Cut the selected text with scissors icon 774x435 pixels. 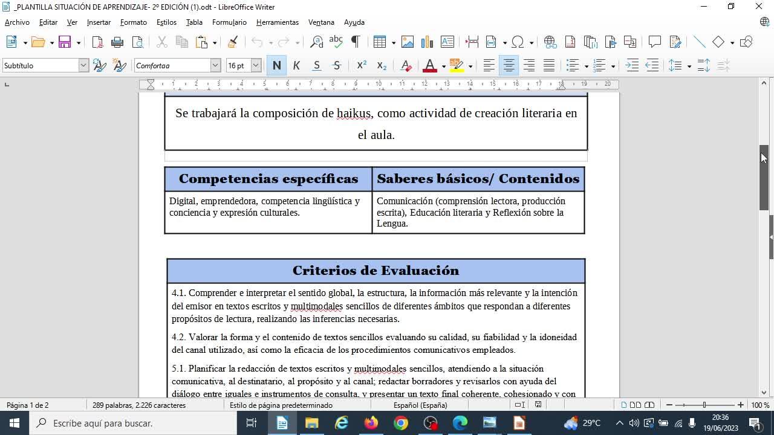click(161, 42)
